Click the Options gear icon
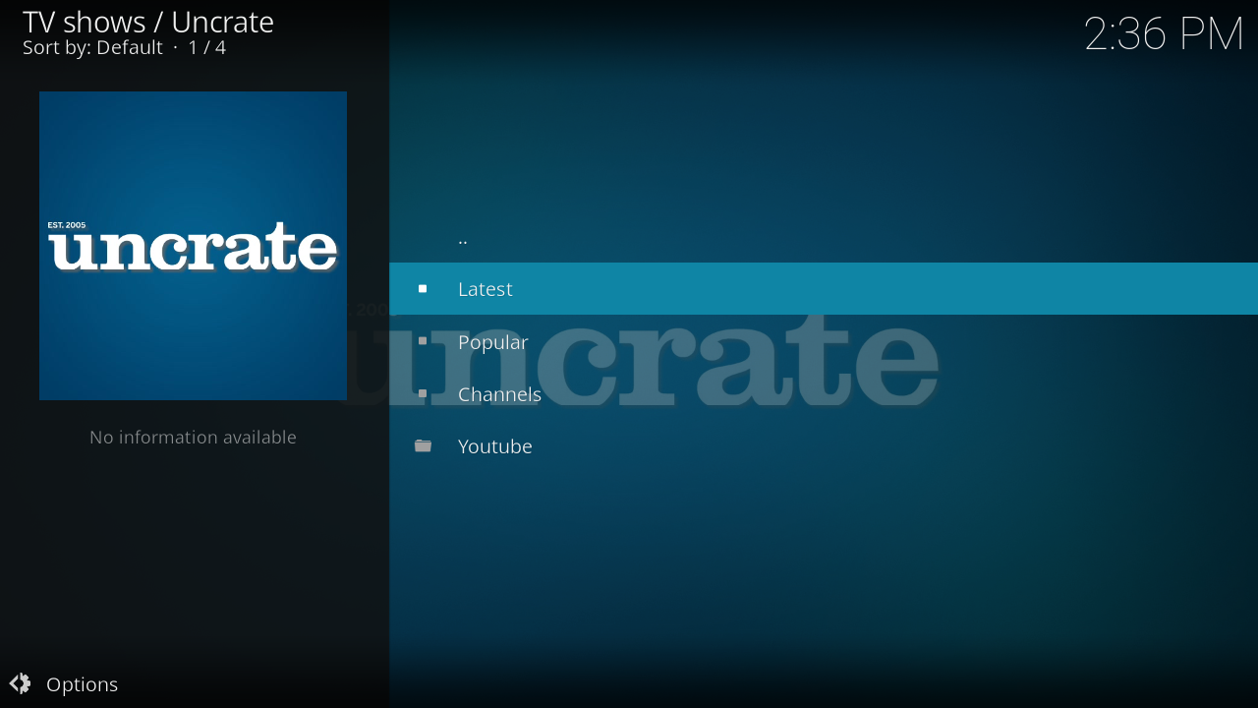Viewport: 1258px width, 708px height. pyautogui.click(x=21, y=683)
